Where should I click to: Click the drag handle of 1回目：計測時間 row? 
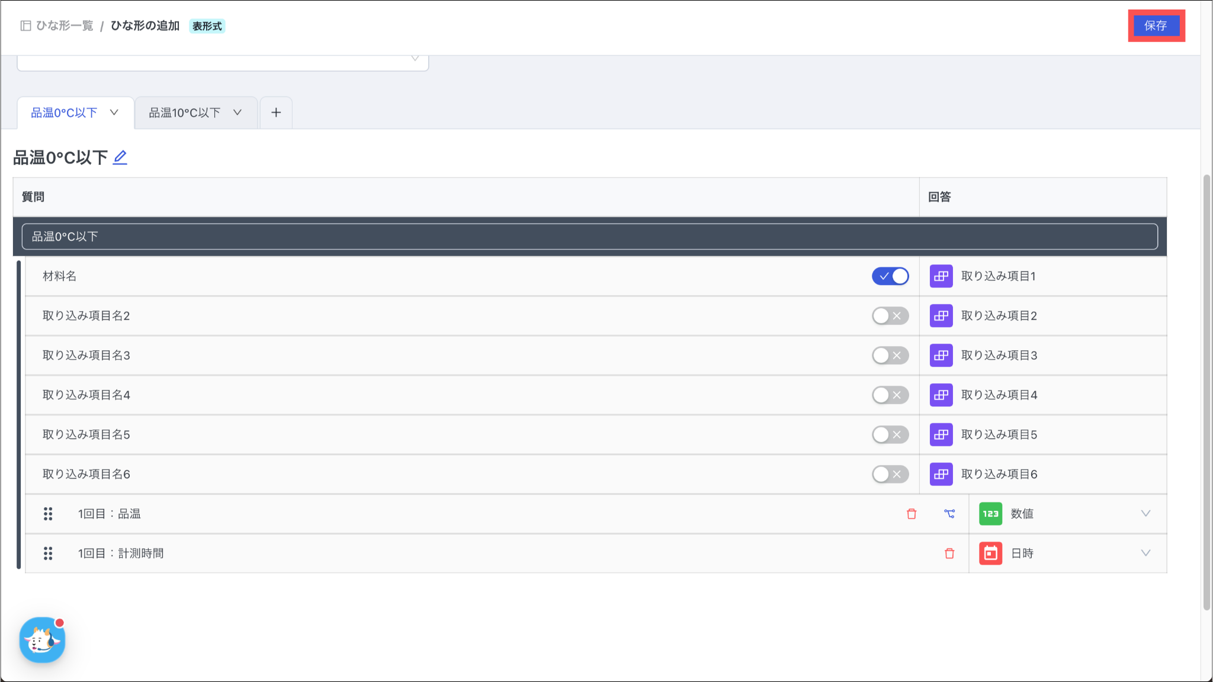point(48,553)
